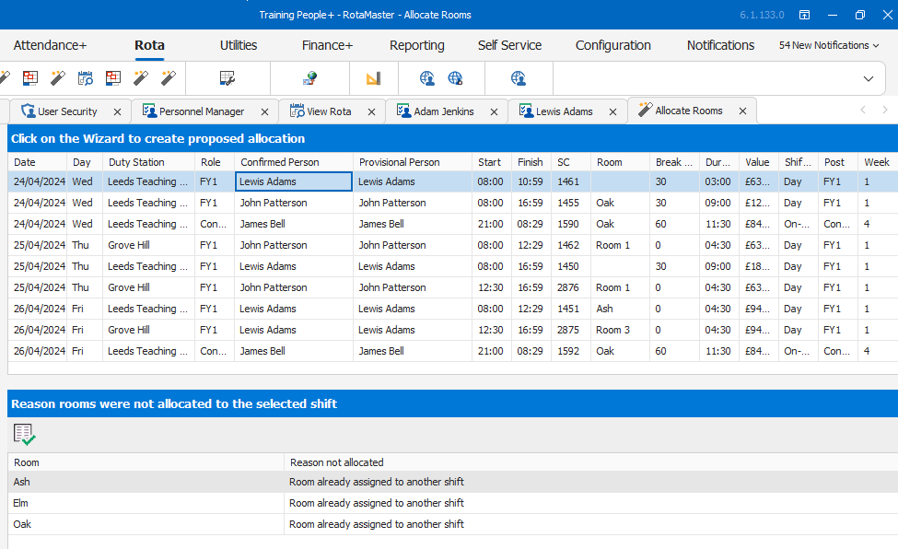Click the yellow set-square ruler icon
The width and height of the screenshot is (898, 549).
pos(373,78)
